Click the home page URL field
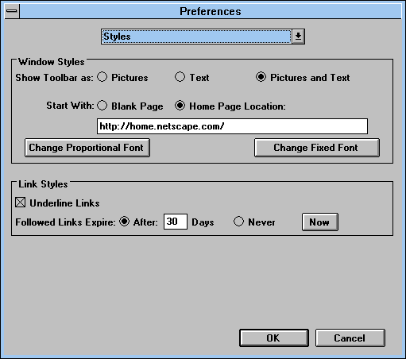Screen dimensions: 406x359 pos(232,126)
